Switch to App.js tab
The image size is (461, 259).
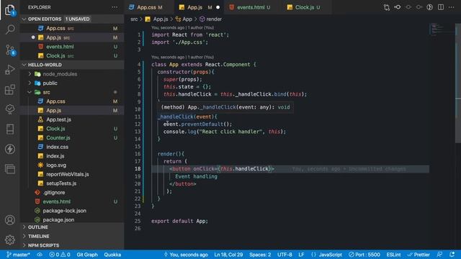click(x=199, y=7)
